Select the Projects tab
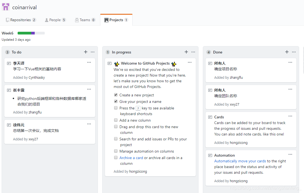Viewport: 304px width, 193px height. click(116, 20)
